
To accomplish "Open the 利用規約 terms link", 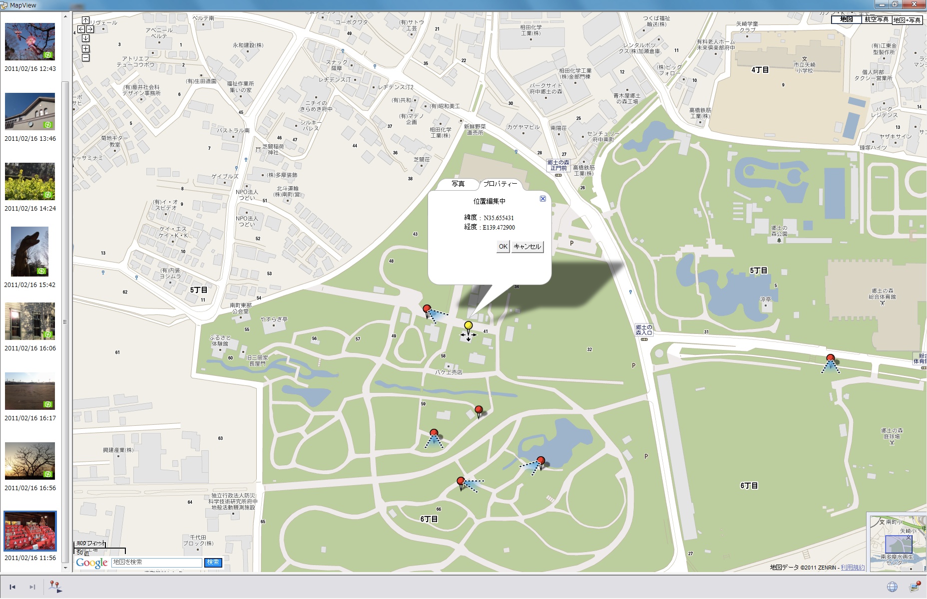I will (x=852, y=568).
